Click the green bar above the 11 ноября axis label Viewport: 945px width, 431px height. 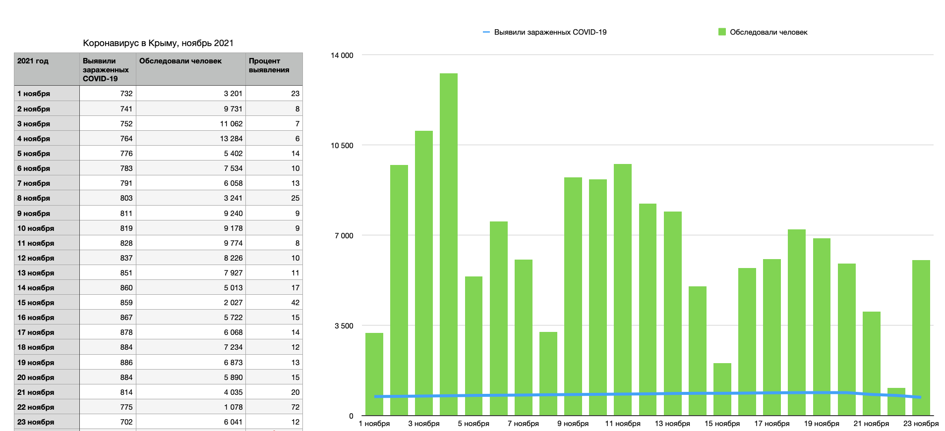click(623, 289)
